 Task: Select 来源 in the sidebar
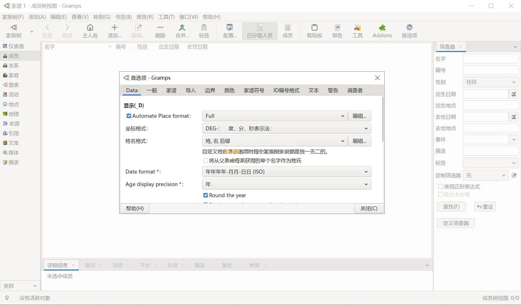20,123
